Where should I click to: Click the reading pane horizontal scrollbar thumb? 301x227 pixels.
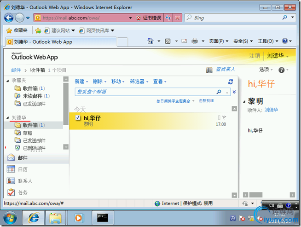256,195
